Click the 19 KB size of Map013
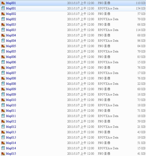146x156 pixels. 141,137
